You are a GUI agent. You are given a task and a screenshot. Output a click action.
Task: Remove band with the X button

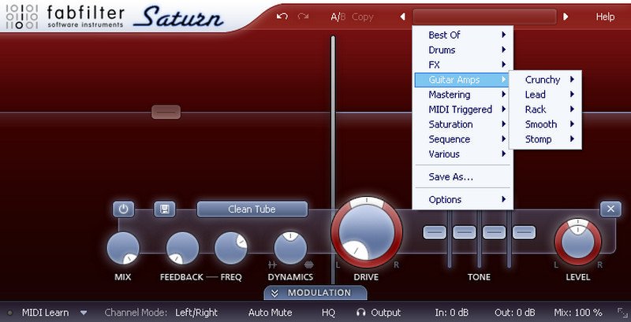[610, 209]
